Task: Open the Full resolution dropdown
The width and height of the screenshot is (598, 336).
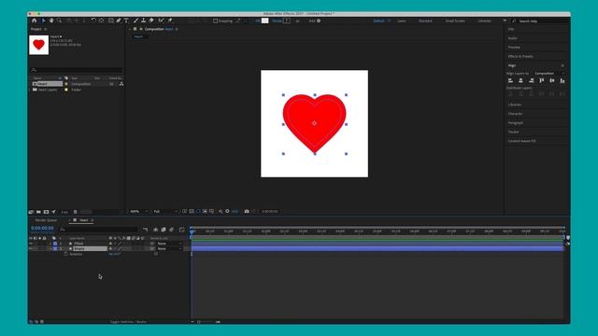Action: 165,212
